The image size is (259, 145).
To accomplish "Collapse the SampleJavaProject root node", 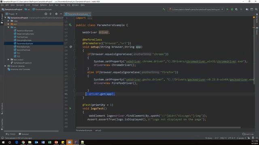I will click(x=5, y=18).
